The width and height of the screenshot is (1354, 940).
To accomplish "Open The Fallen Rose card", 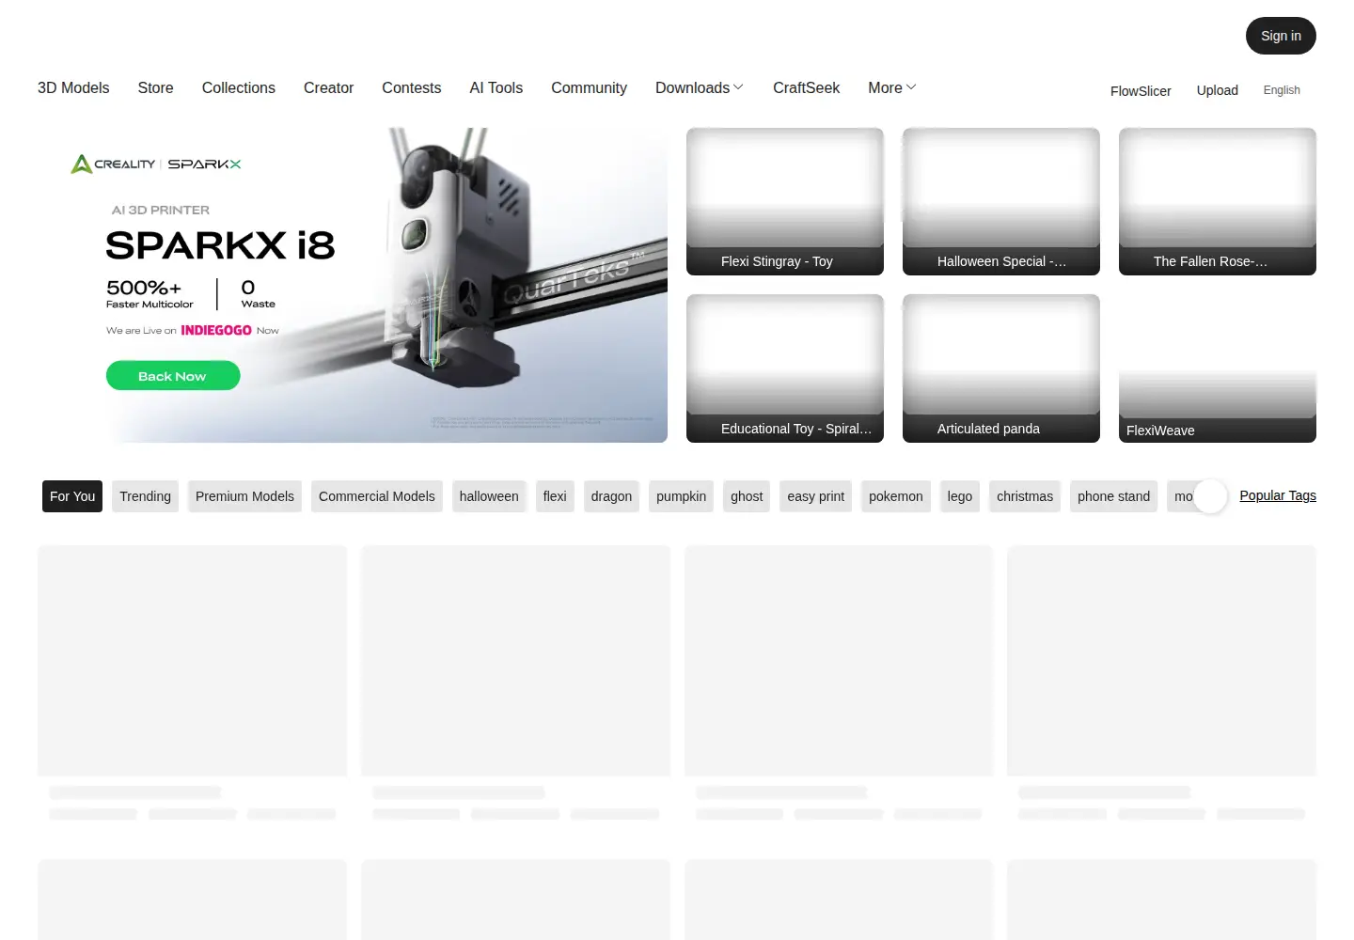I will point(1218,201).
